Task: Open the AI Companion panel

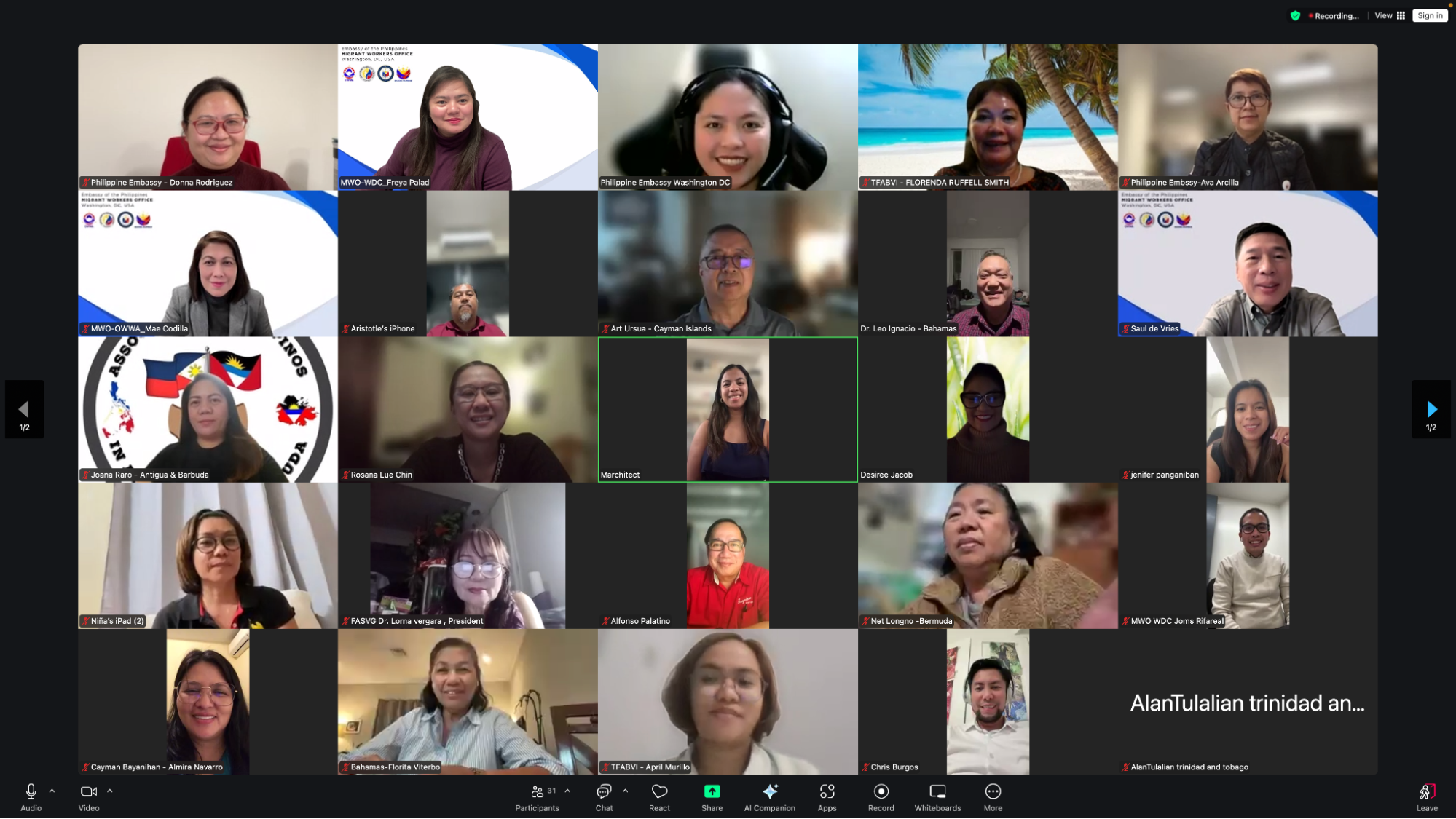Action: [769, 791]
